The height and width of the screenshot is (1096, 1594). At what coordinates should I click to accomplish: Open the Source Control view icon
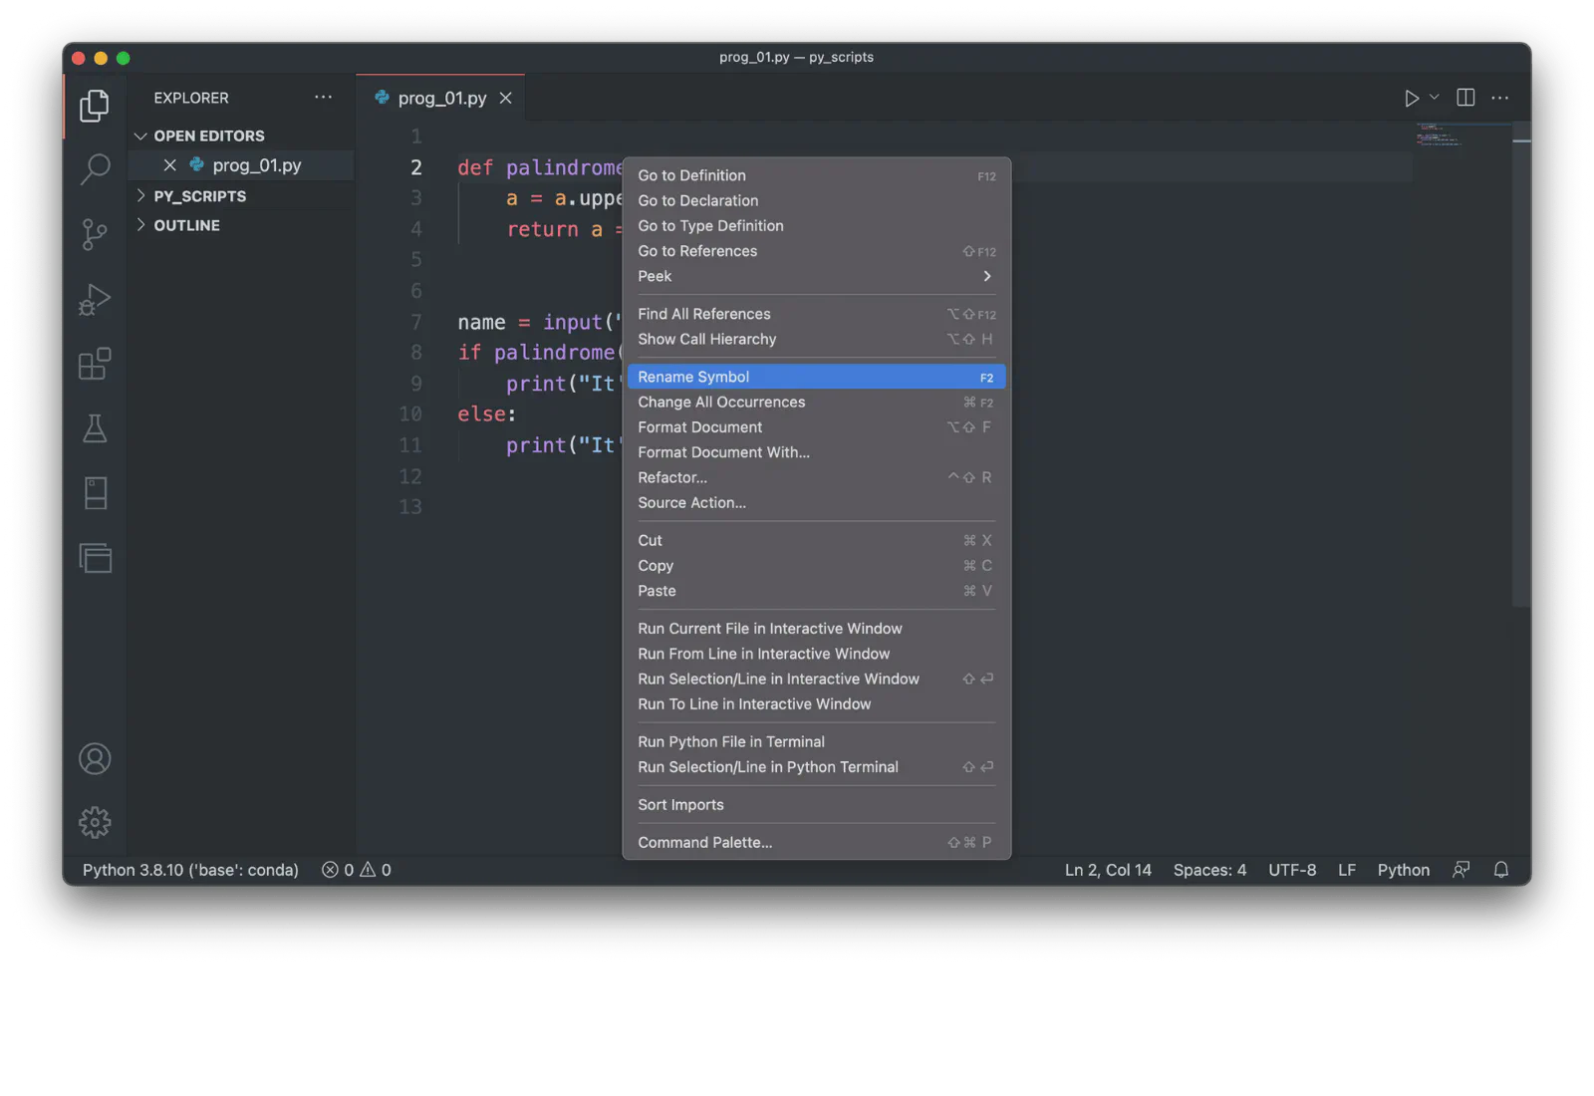click(x=95, y=235)
